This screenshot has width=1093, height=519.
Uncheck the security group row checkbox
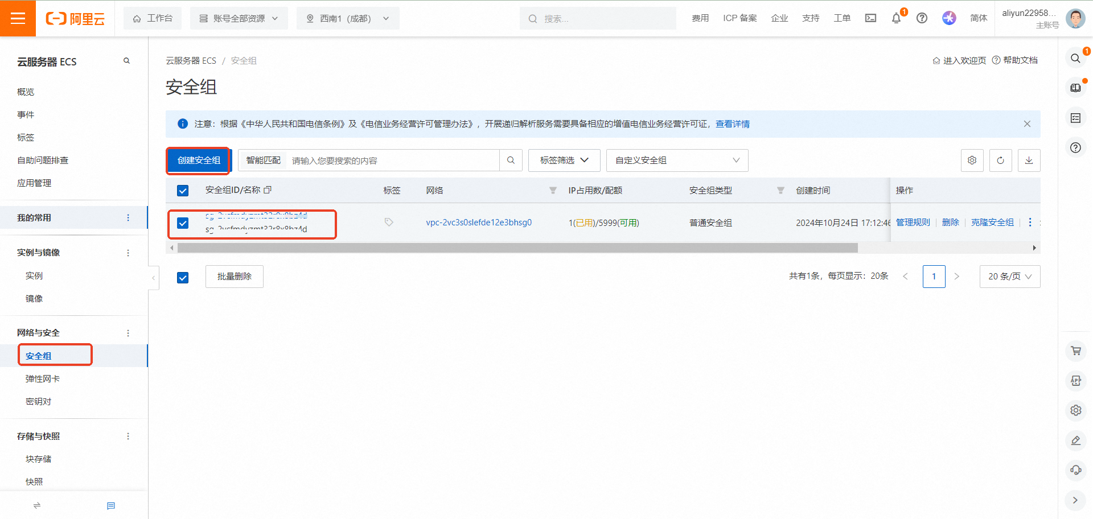[182, 223]
